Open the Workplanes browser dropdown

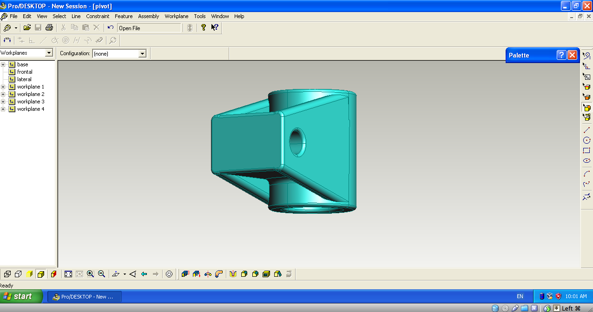click(x=49, y=53)
